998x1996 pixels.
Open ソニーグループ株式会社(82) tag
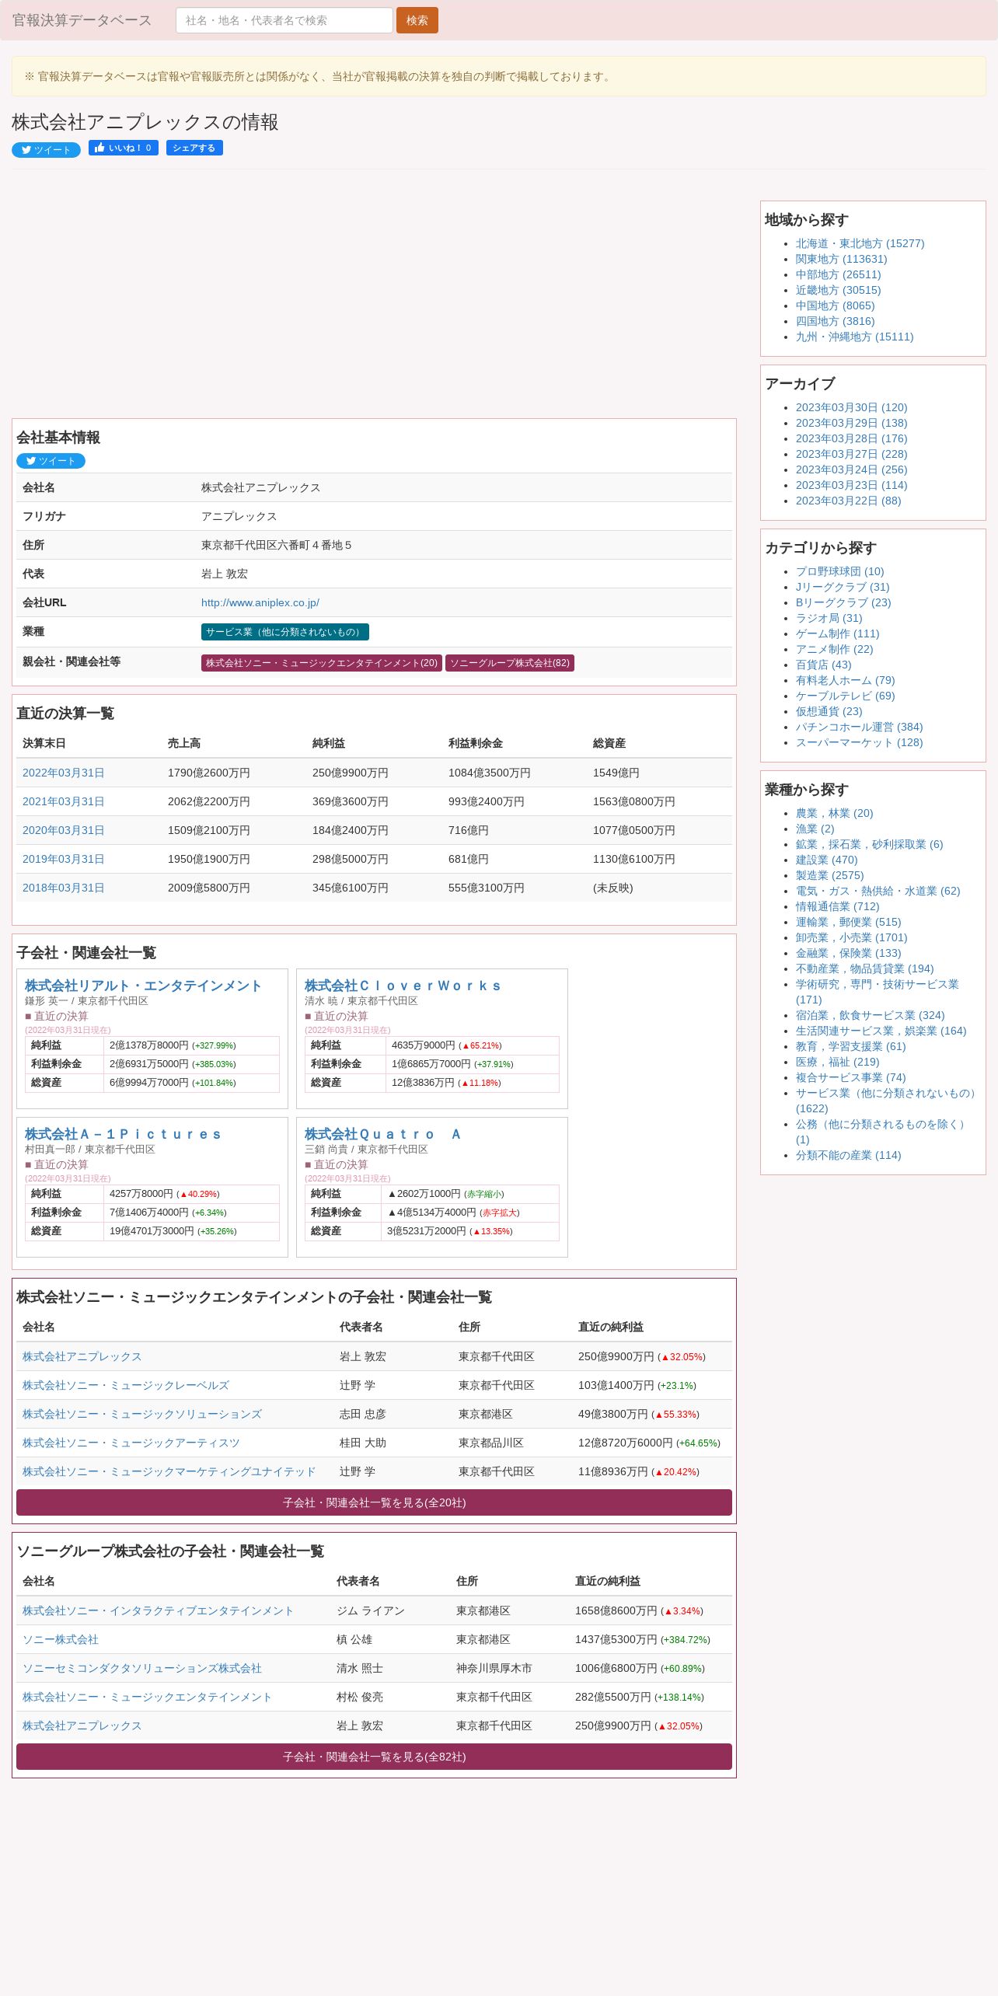click(x=509, y=663)
